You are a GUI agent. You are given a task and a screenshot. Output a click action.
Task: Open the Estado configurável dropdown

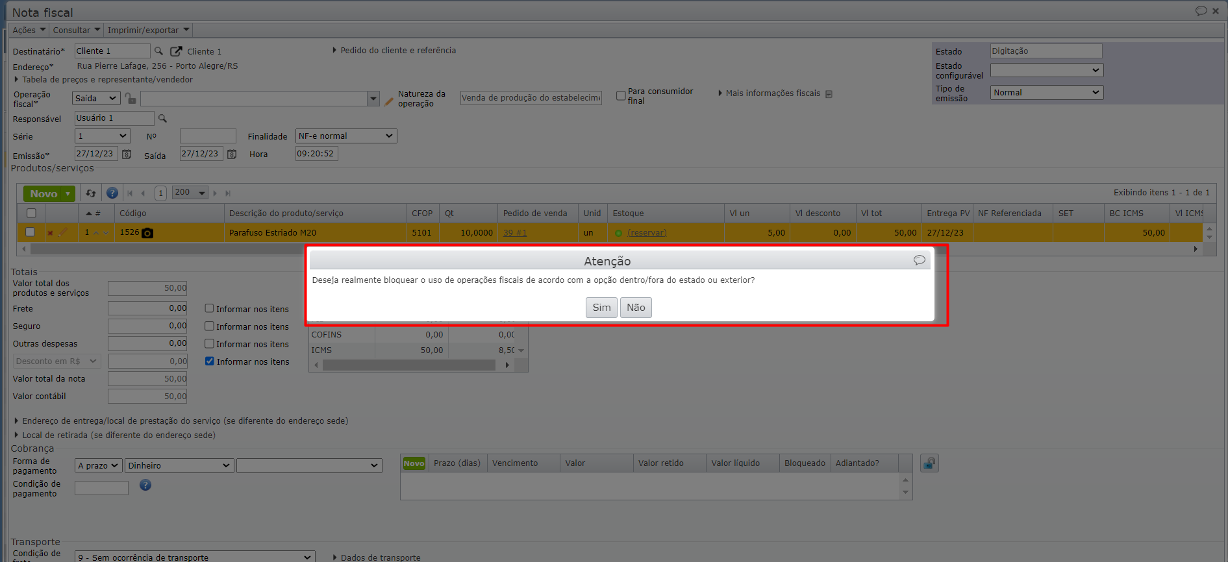pyautogui.click(x=1047, y=70)
